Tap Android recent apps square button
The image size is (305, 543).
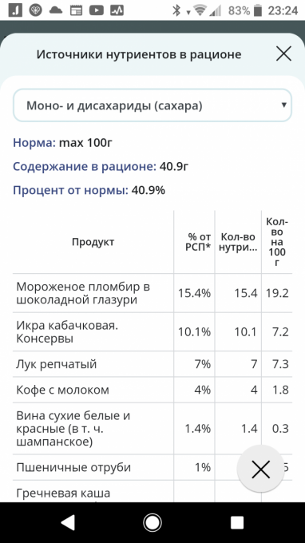pos(237,522)
